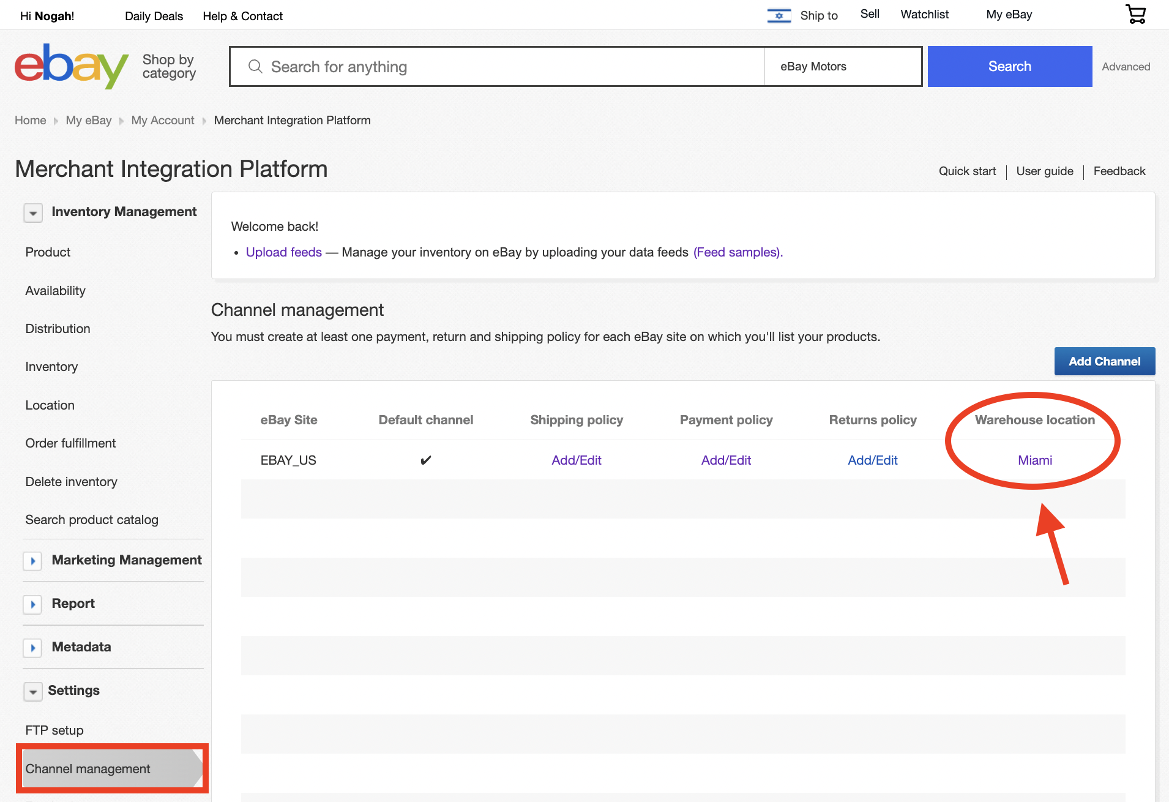The height and width of the screenshot is (802, 1169).
Task: Click the Search for anything field
Action: (497, 66)
